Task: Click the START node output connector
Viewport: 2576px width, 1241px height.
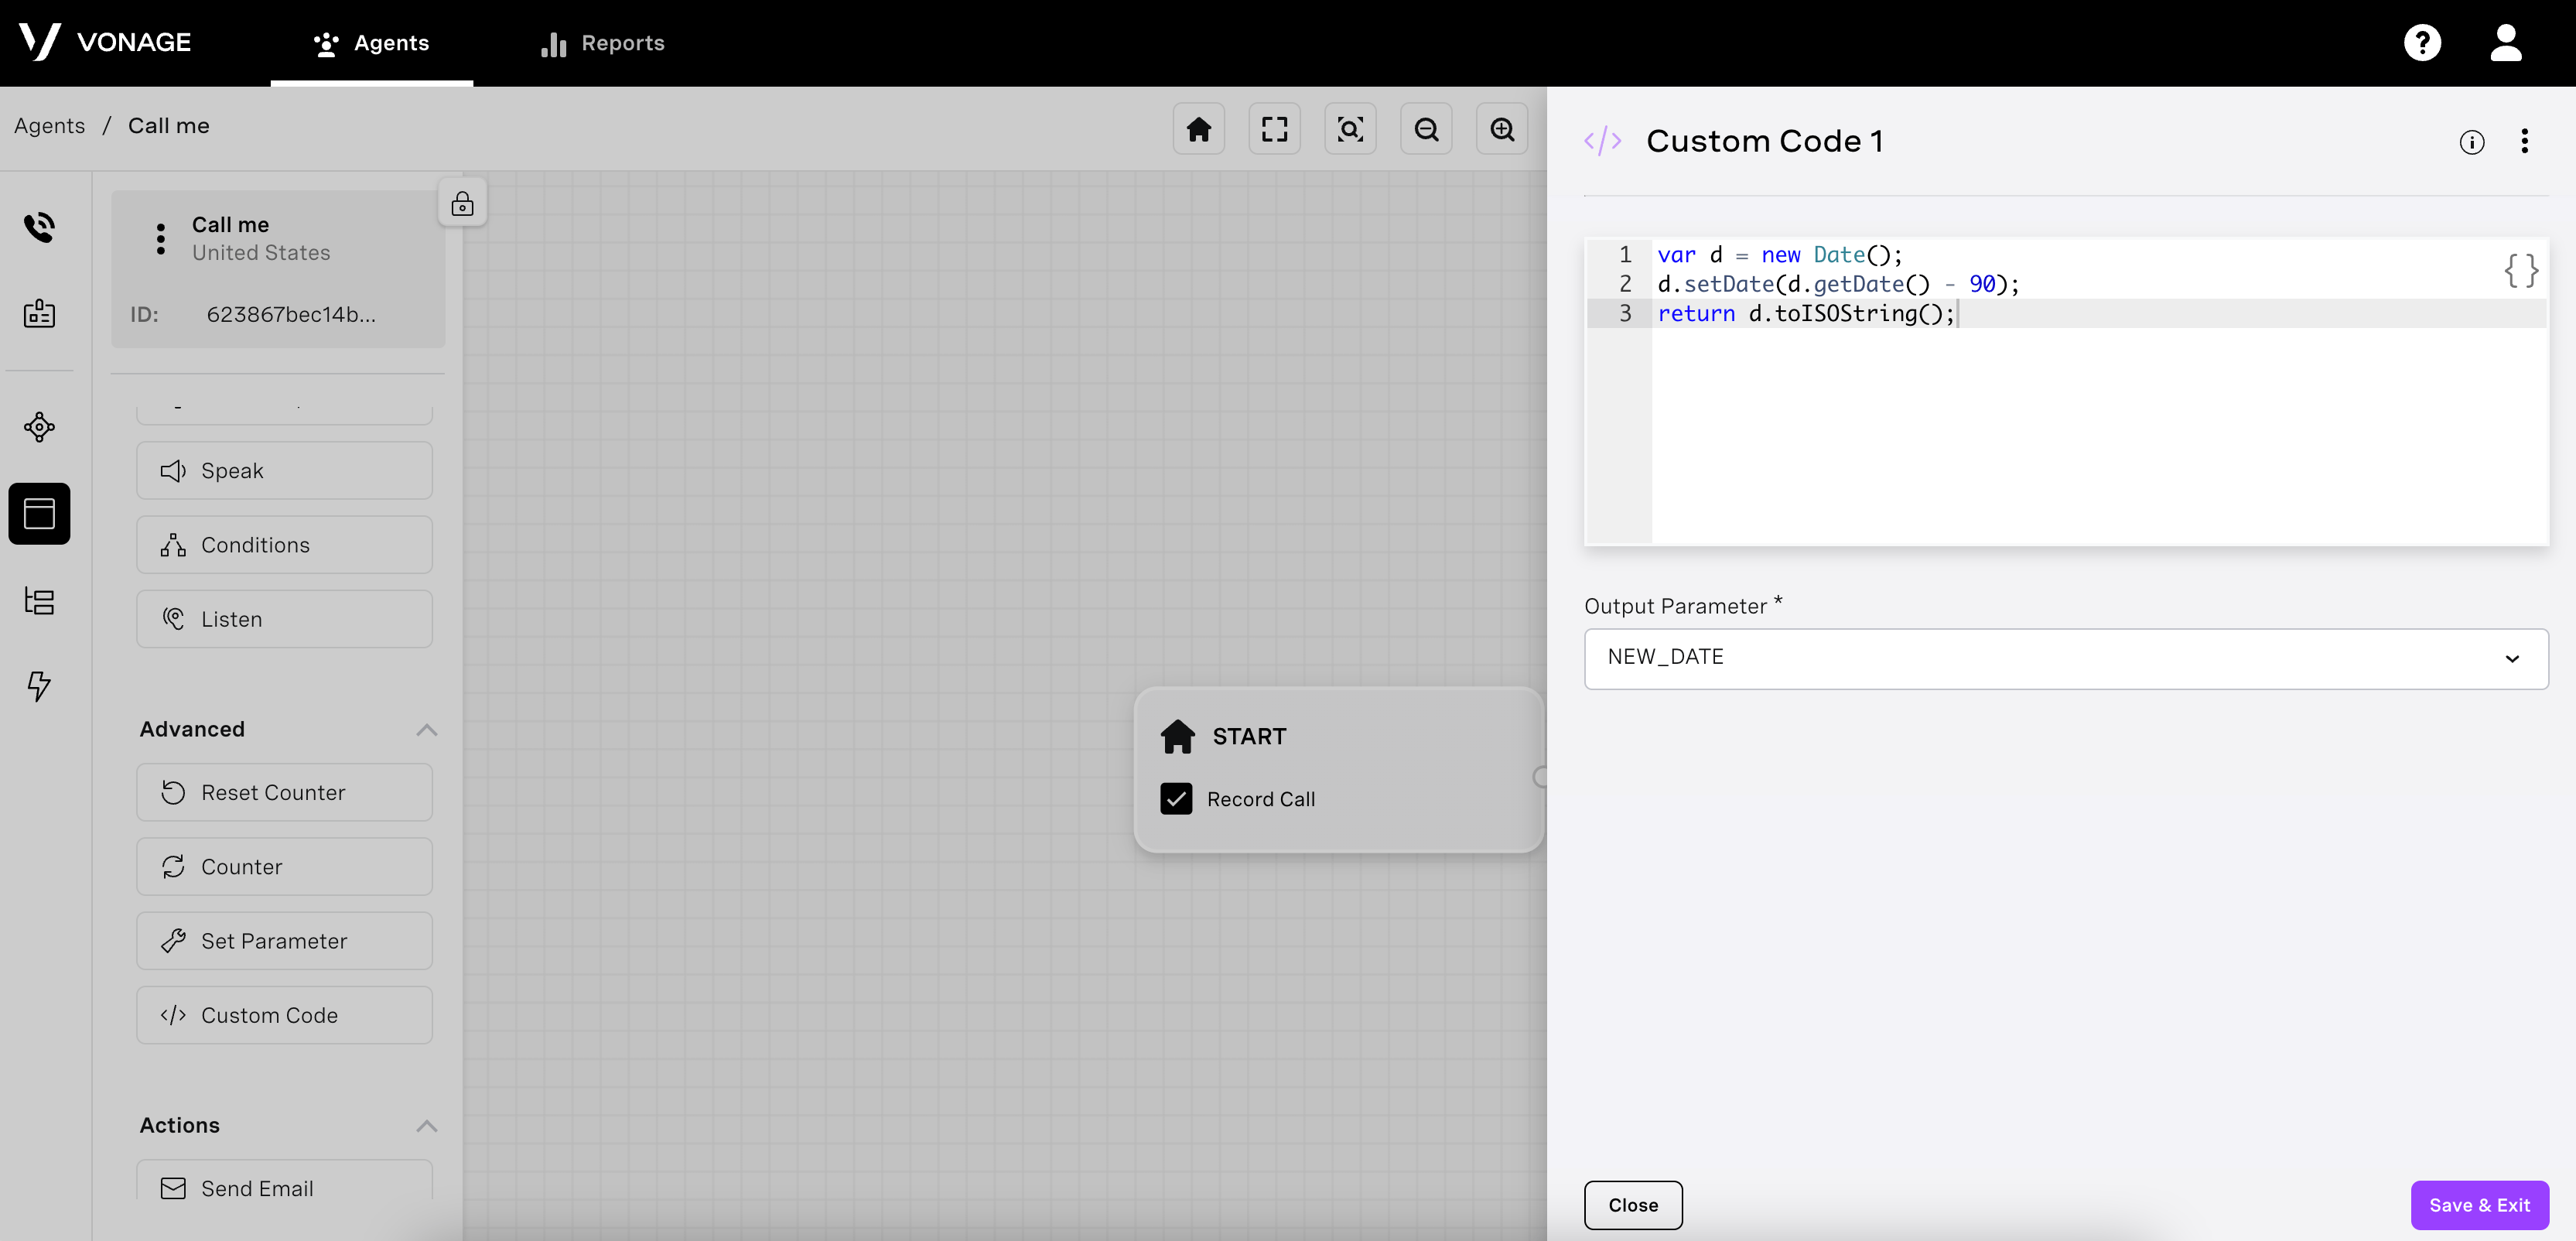Action: (1540, 776)
